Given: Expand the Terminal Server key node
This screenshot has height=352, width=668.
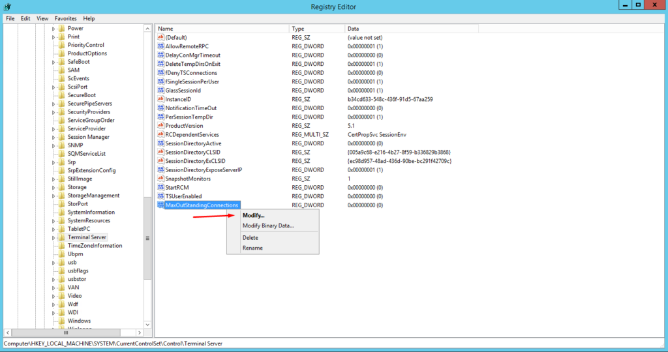Looking at the screenshot, I should coord(53,238).
